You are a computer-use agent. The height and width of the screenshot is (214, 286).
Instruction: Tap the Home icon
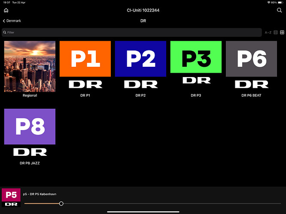click(6, 10)
